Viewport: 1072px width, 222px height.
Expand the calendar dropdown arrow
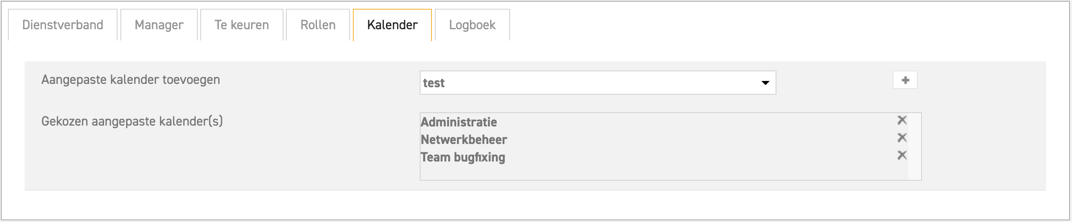coord(765,83)
